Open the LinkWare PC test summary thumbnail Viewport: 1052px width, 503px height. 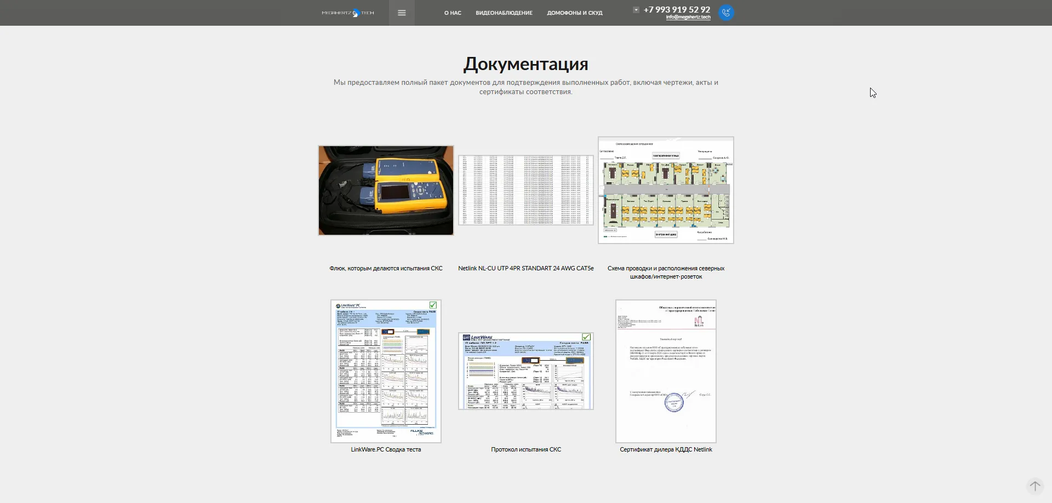[386, 371]
